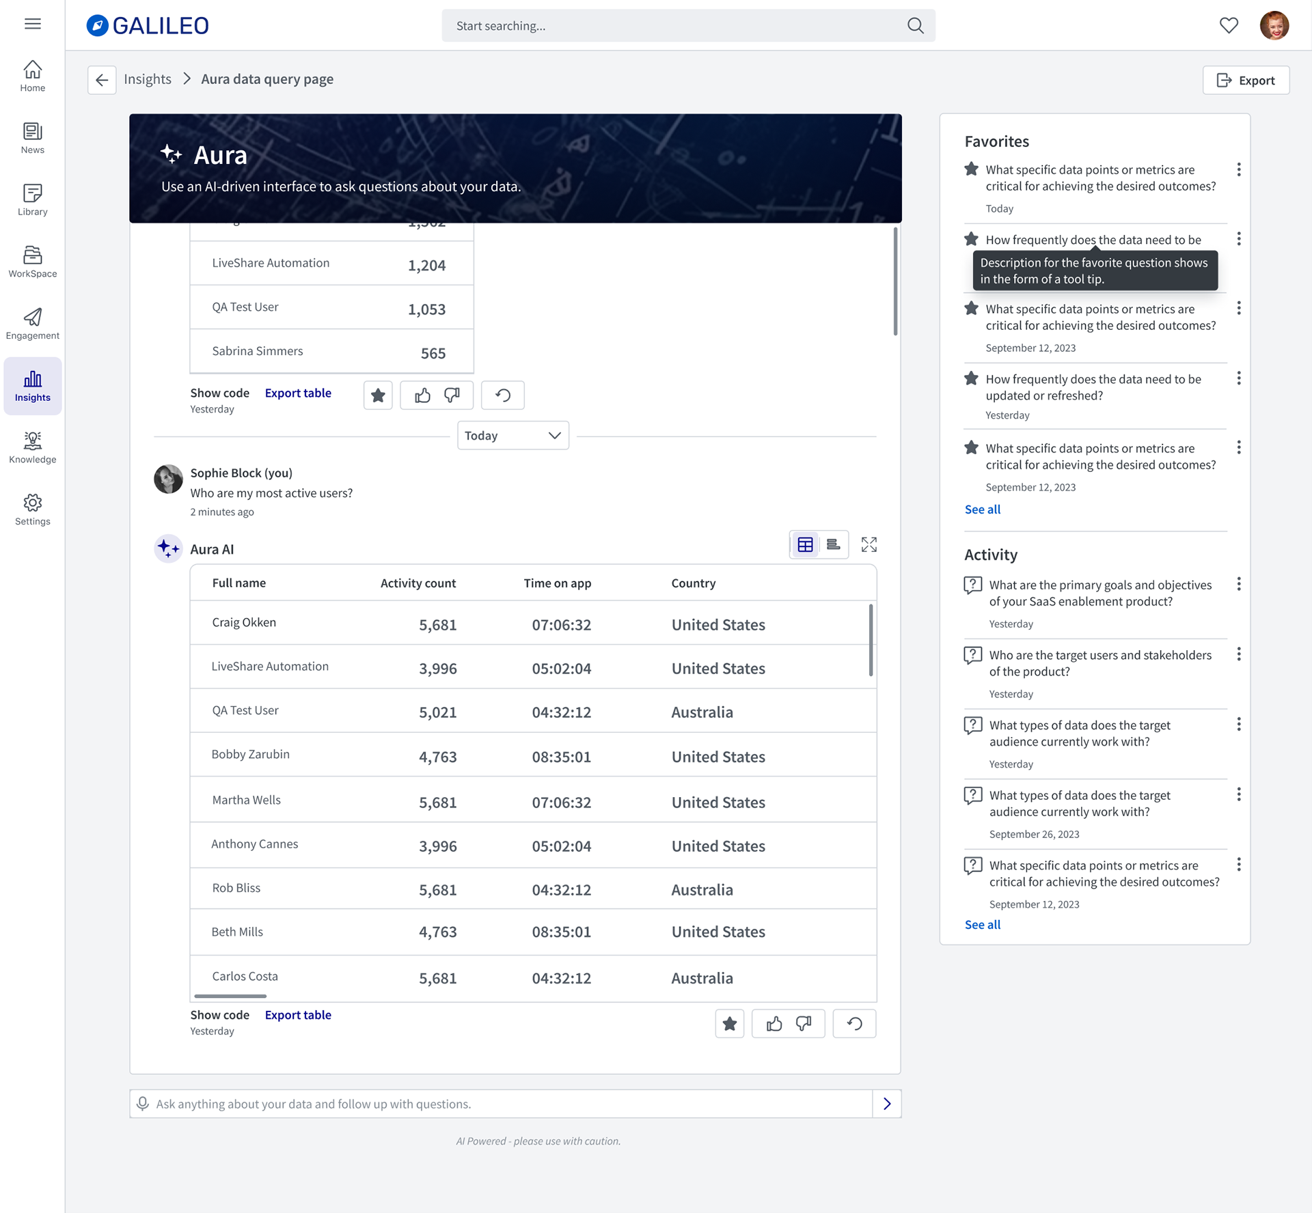The height and width of the screenshot is (1213, 1312).
Task: Click Show code under the active users table
Action: [219, 1015]
